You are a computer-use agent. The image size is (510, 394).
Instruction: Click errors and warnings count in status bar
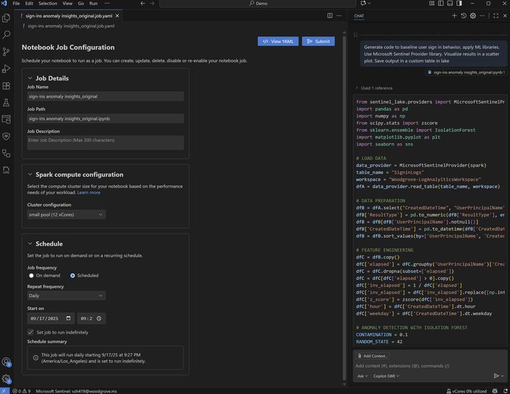pos(22,391)
